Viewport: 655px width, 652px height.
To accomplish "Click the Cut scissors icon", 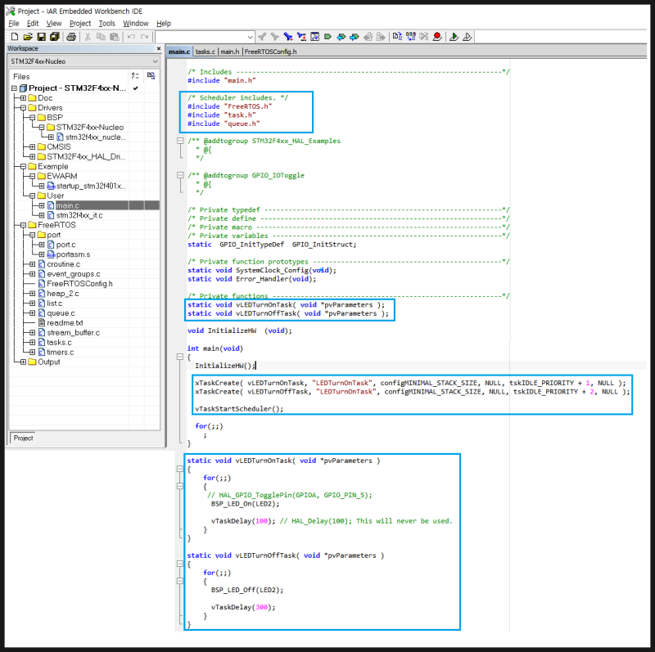I will click(88, 37).
